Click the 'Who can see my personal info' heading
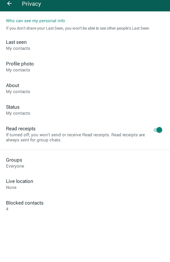This screenshot has width=170, height=262. point(36,21)
